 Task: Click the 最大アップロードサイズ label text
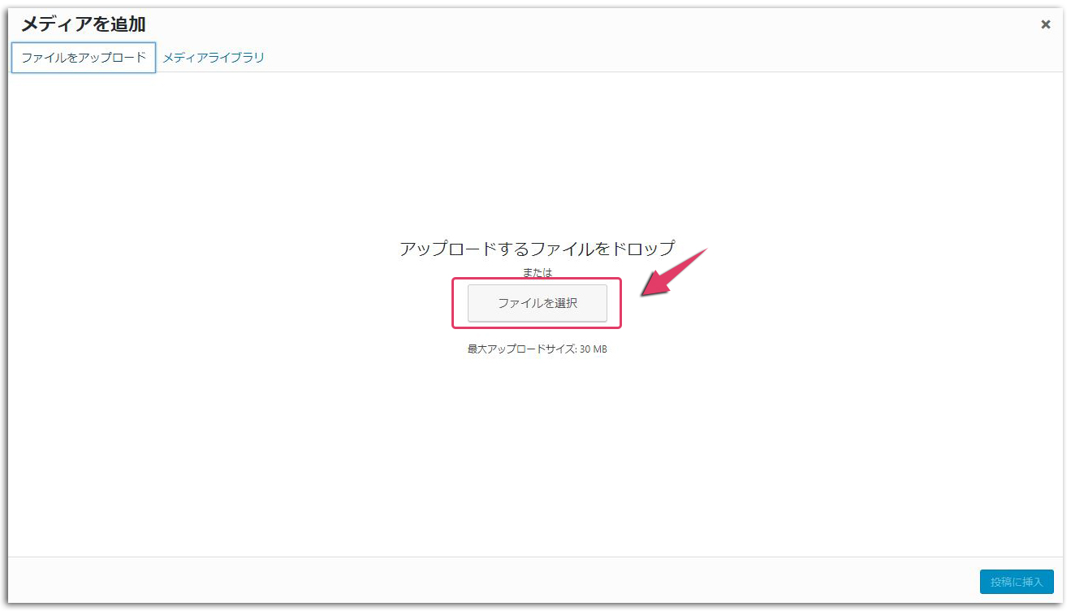tap(521, 349)
